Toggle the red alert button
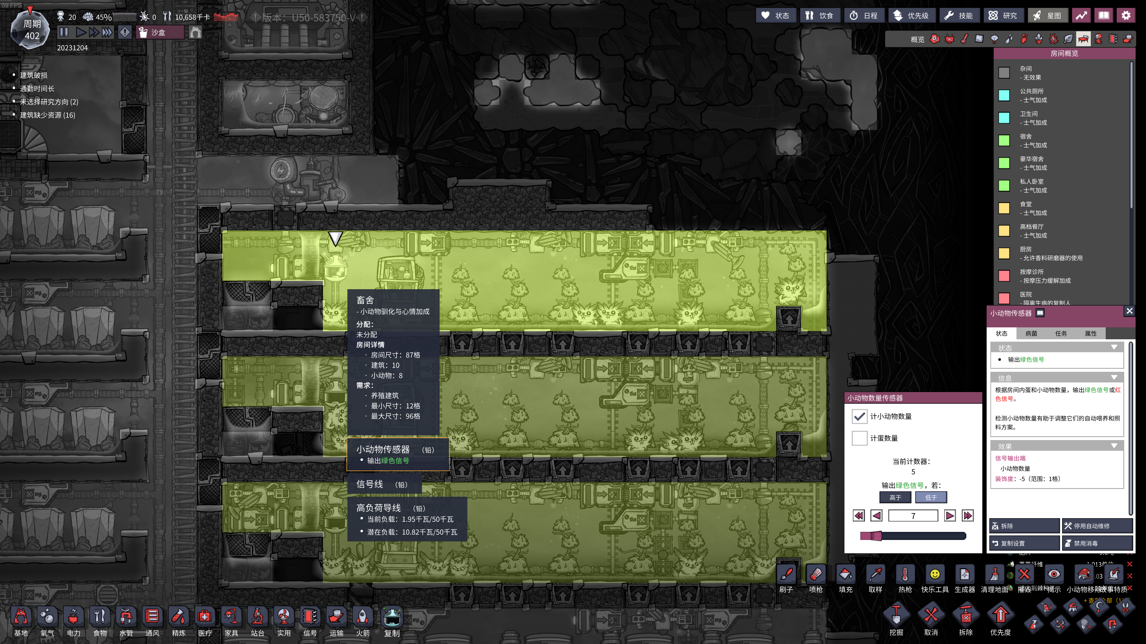 coord(125,32)
